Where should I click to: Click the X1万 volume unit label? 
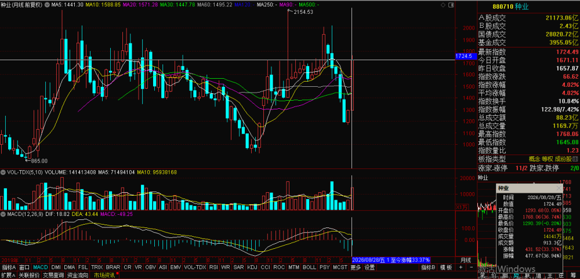click(461, 208)
